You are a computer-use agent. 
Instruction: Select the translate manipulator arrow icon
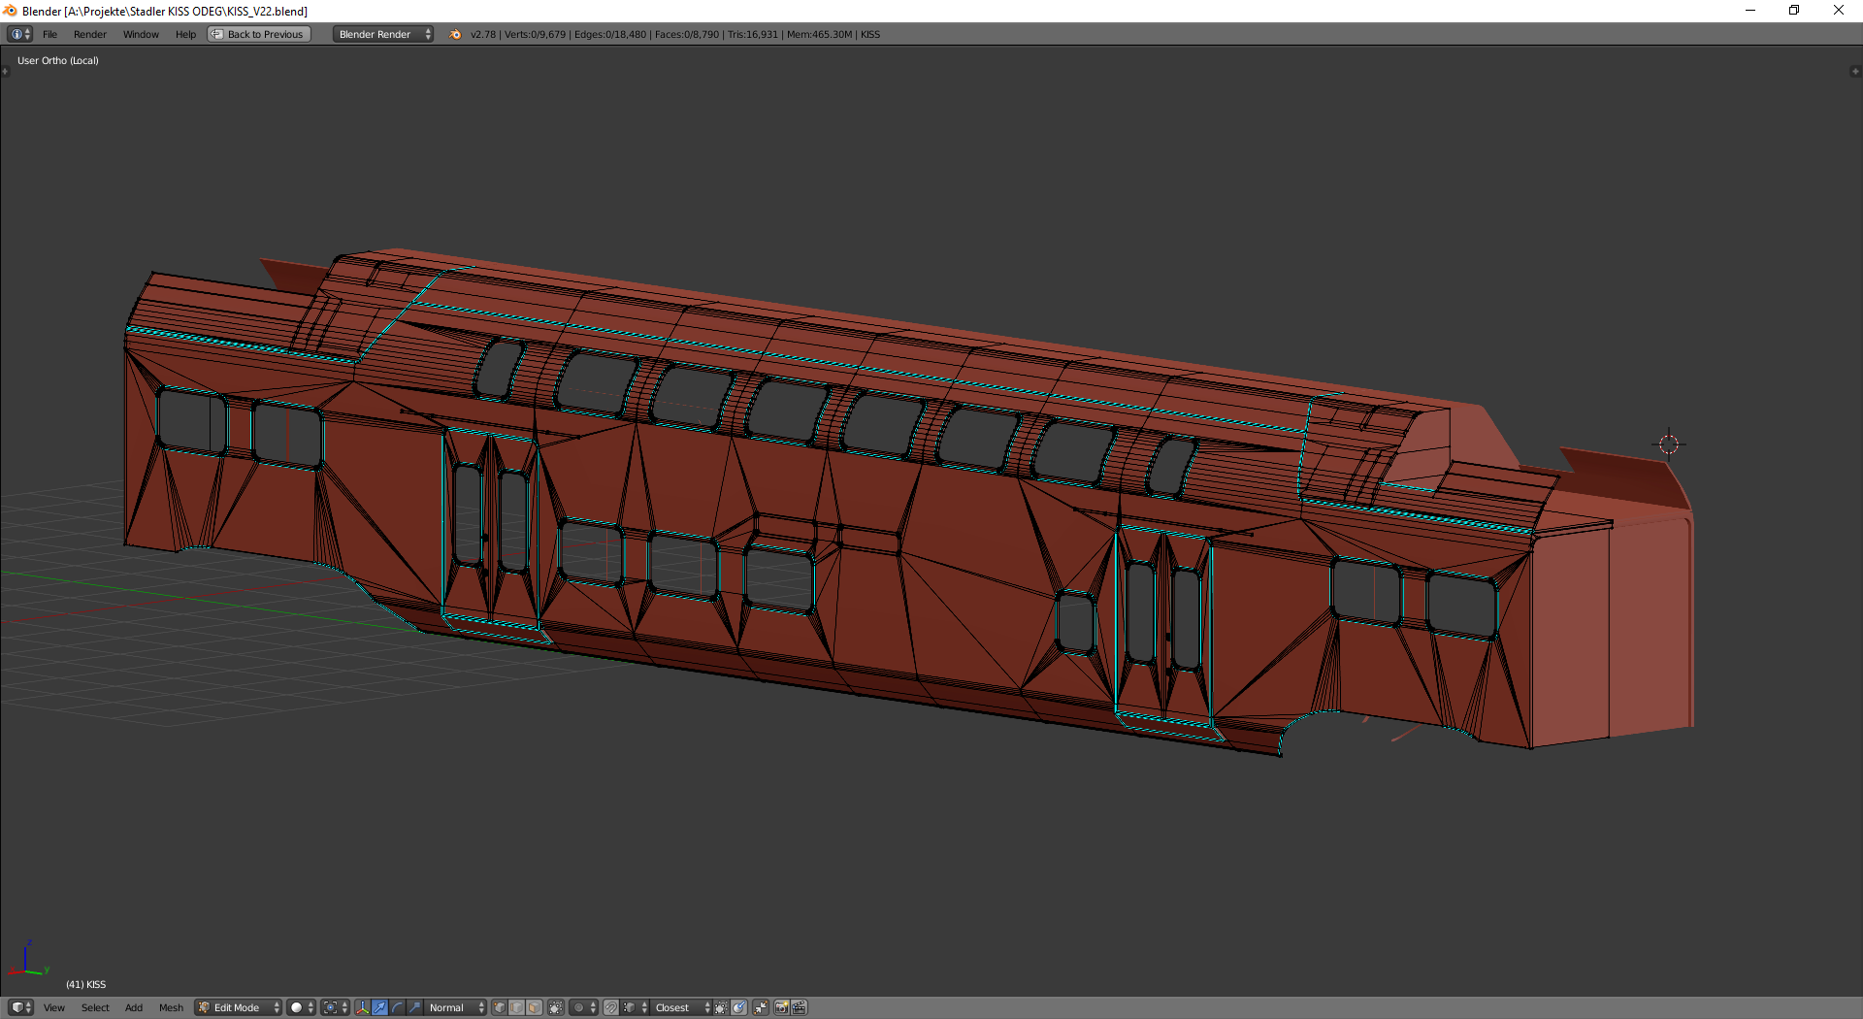380,1007
